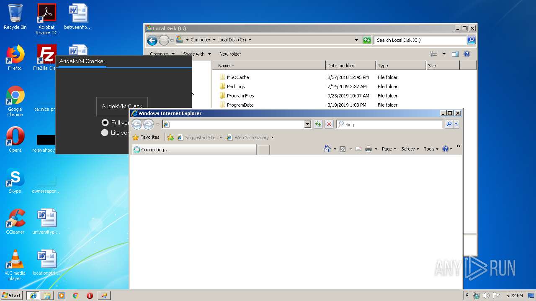Click the Print icon in IE command bar
Image resolution: width=536 pixels, height=301 pixels.
tap(368, 149)
